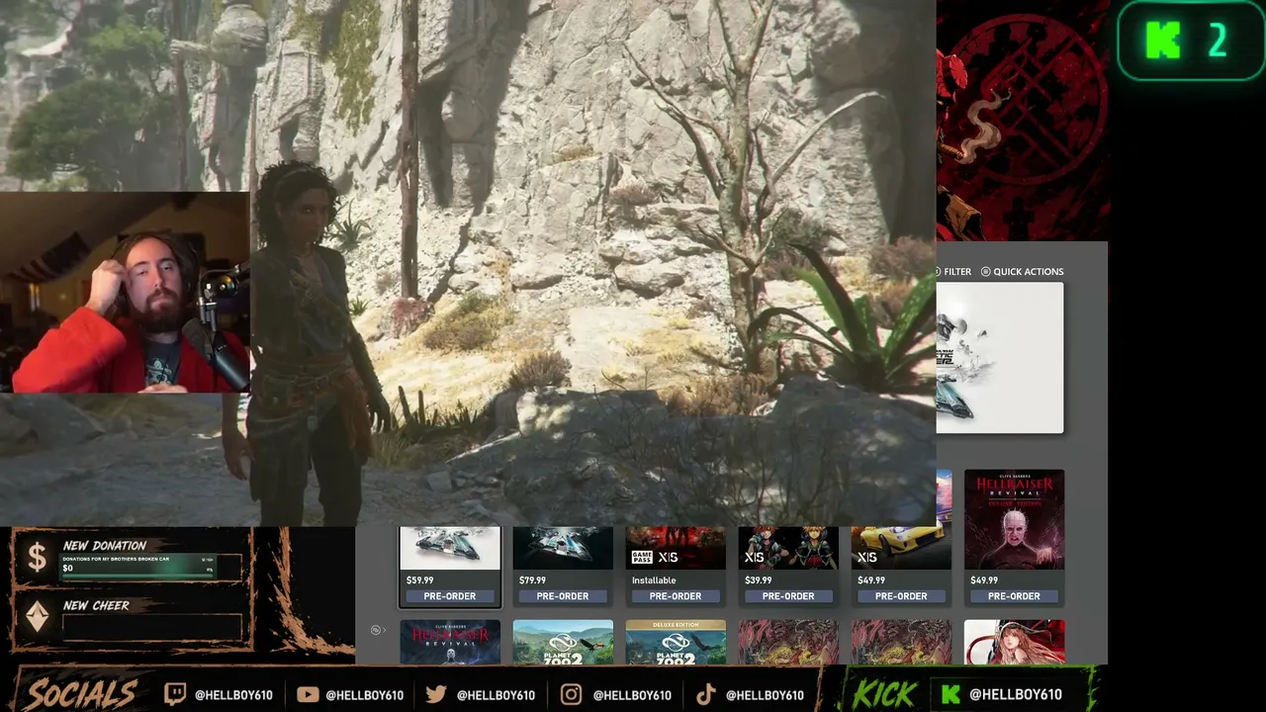1266x712 pixels.
Task: Open the Hellraiser Revival Deluxe Edition cover art
Action: (x=1014, y=519)
